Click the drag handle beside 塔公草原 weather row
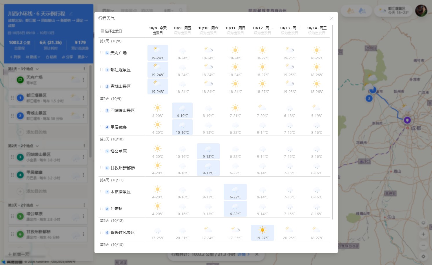The height and width of the screenshot is (265, 432). [101, 151]
